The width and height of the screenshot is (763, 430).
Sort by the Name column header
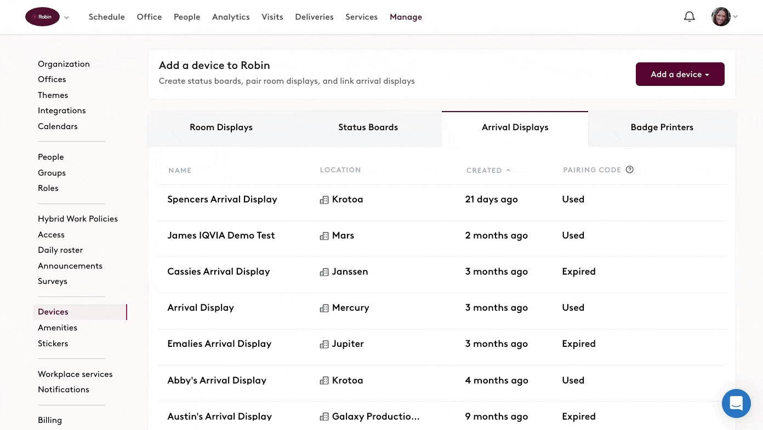pyautogui.click(x=180, y=171)
